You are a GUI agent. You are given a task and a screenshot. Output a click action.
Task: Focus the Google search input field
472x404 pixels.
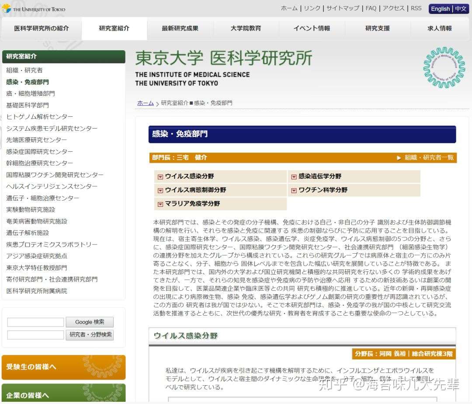tap(35, 322)
